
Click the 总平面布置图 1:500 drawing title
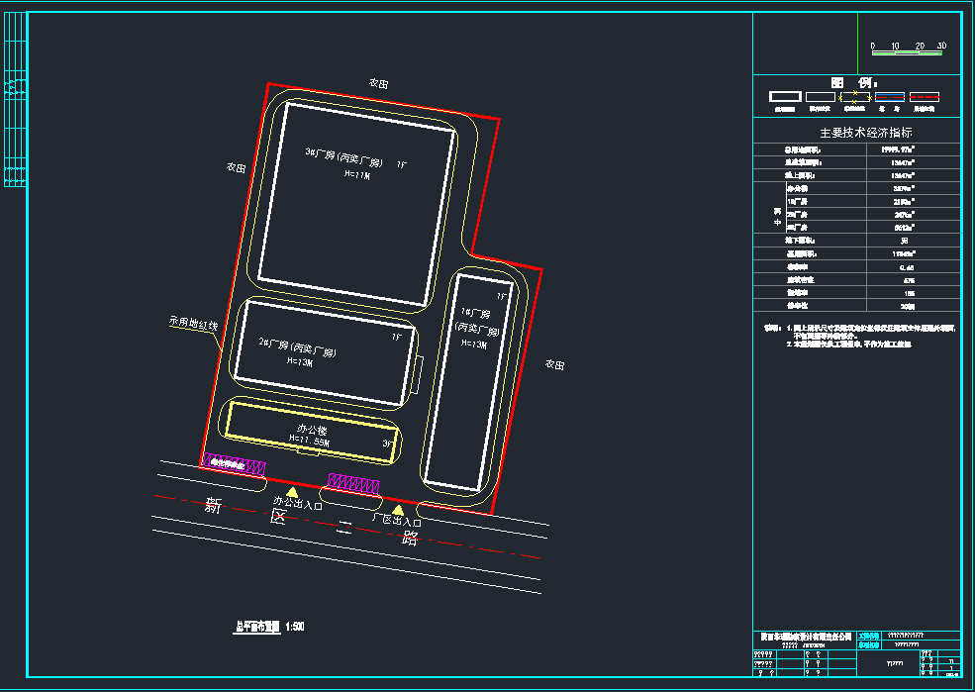click(x=269, y=627)
